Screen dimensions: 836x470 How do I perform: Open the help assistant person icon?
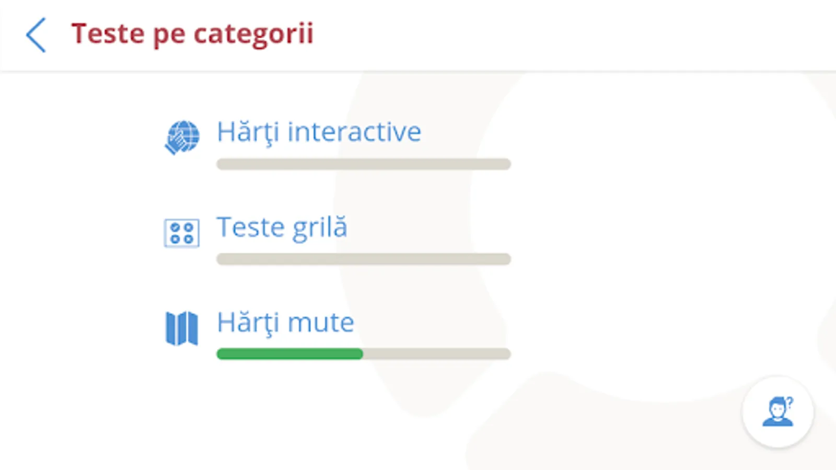777,412
